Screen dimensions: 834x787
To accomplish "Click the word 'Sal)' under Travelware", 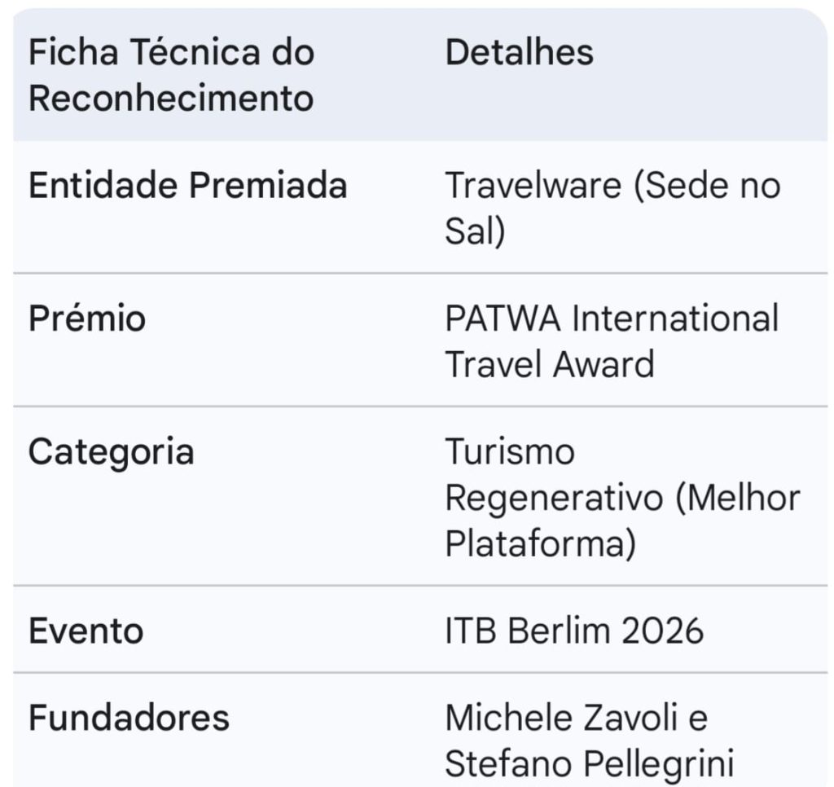I will coord(475,232).
